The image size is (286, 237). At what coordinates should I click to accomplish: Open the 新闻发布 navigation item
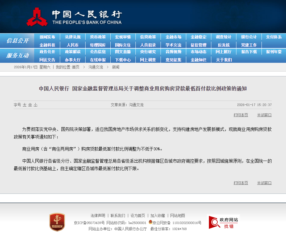pos(47,37)
